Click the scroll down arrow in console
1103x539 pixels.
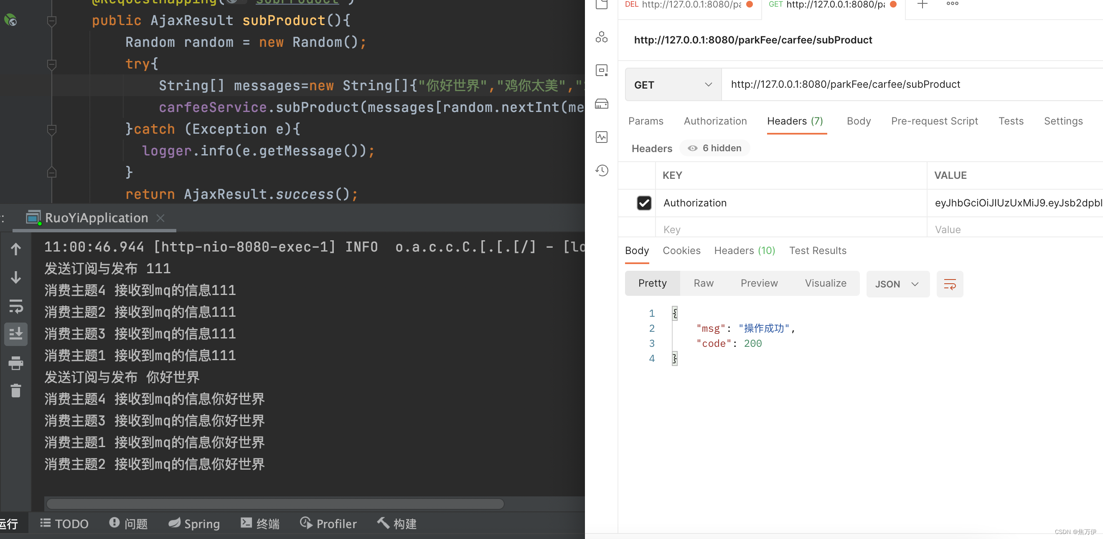click(x=16, y=277)
